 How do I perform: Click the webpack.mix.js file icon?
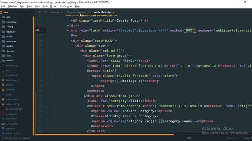(x=3, y=133)
